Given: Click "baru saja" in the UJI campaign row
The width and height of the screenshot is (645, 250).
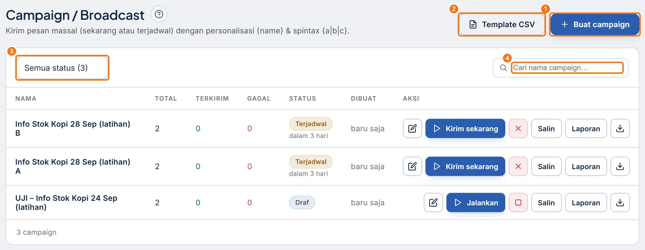Looking at the screenshot, I should pos(368,202).
